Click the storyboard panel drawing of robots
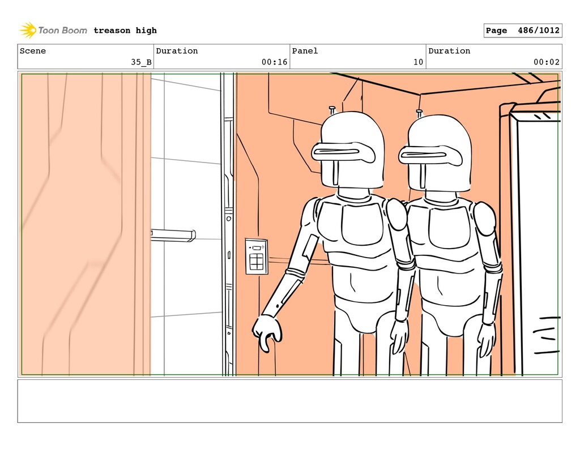This screenshot has width=580, height=449. (289, 224)
